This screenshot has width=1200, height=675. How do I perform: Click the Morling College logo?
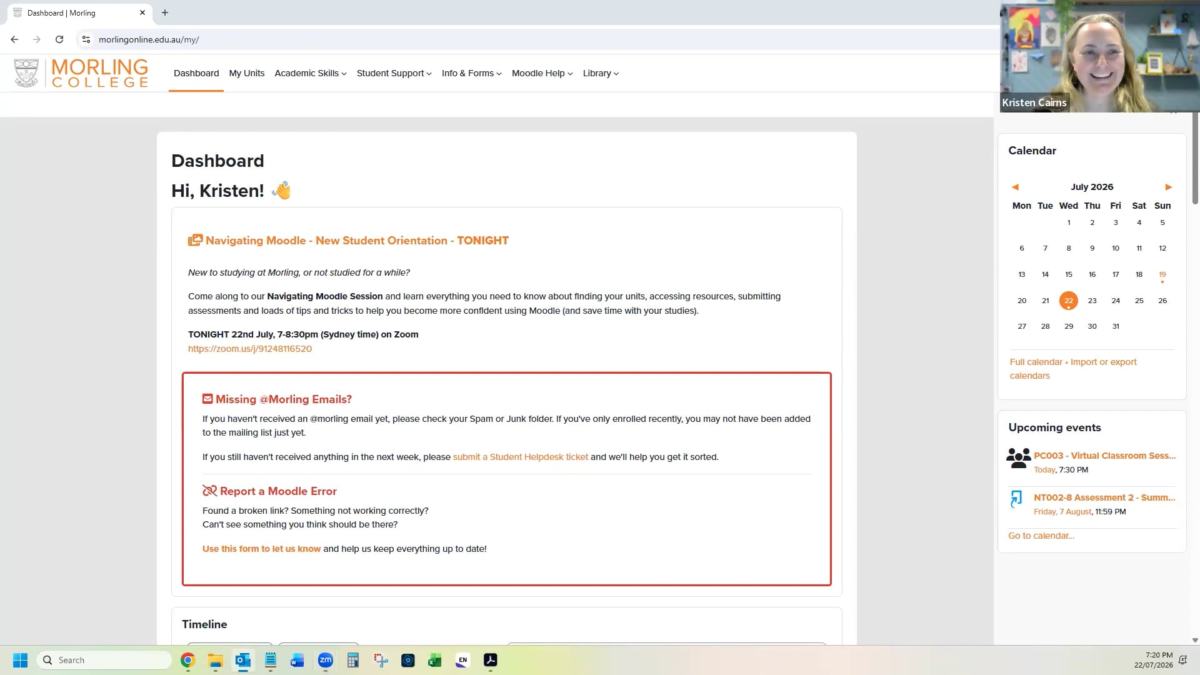click(x=81, y=73)
